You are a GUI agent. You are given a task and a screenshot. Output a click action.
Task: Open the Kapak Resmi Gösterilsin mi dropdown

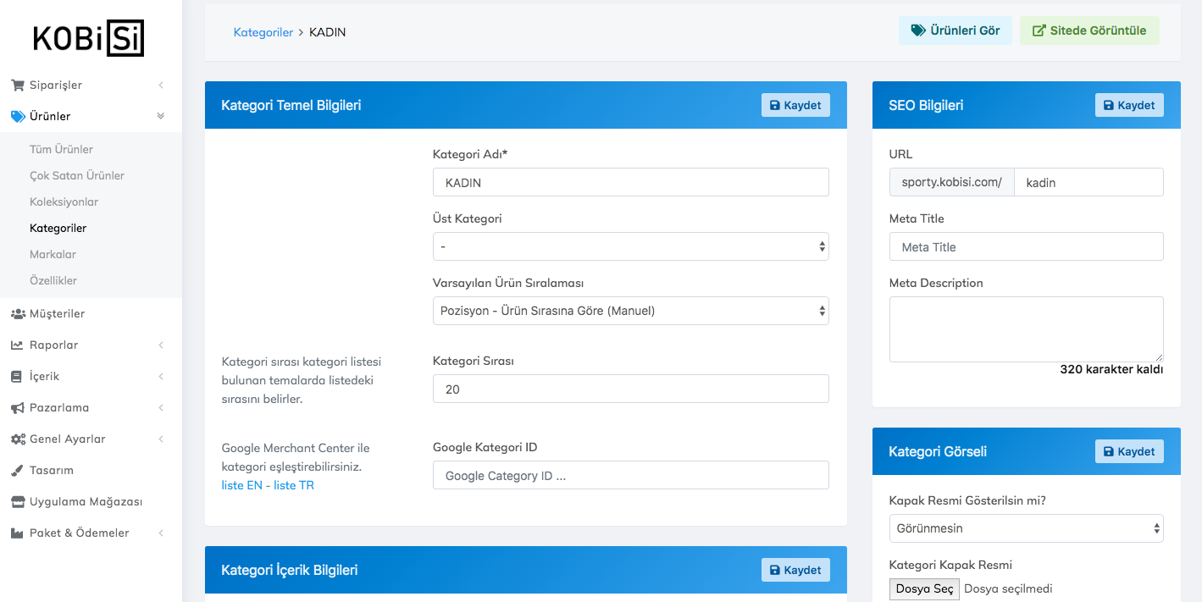point(1026,528)
